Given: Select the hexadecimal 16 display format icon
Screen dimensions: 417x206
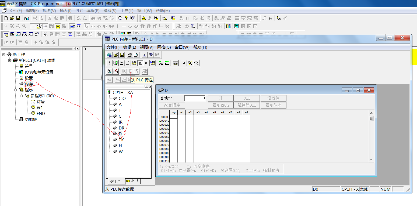Looking at the screenshot, I should pos(140,63).
